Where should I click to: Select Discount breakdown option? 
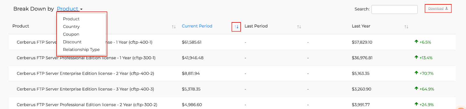click(x=72, y=42)
